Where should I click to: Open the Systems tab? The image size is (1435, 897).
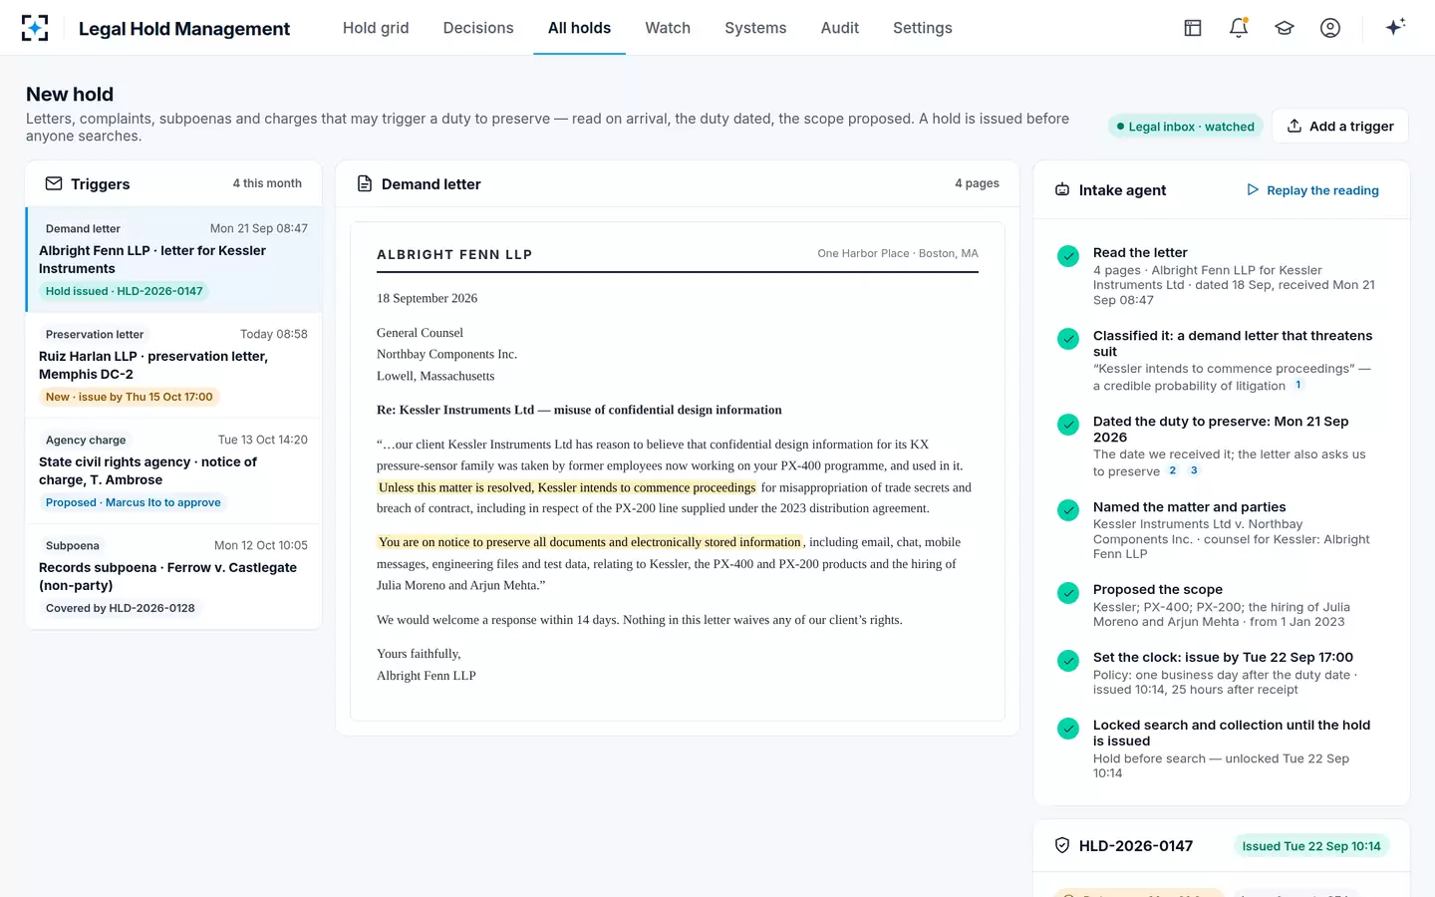click(x=755, y=28)
